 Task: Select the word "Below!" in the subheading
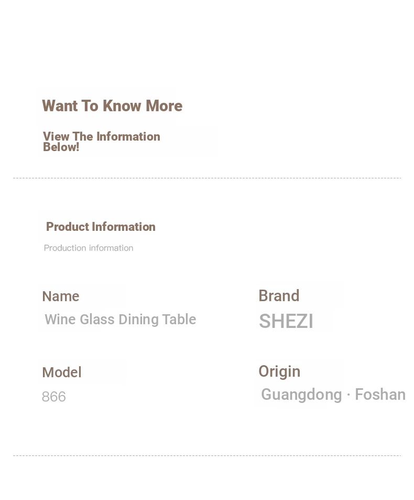[x=61, y=147]
